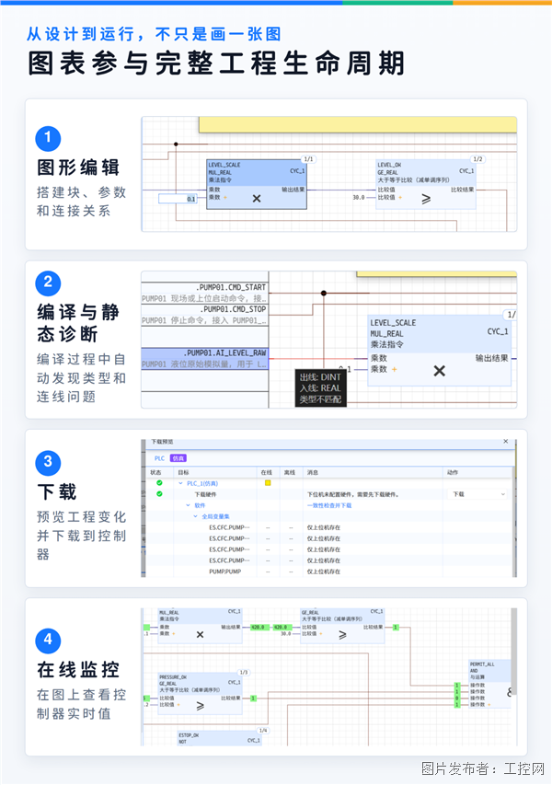Select the ESTOP_OK NOT block
Viewport: 552px width, 785px height.
point(220,738)
